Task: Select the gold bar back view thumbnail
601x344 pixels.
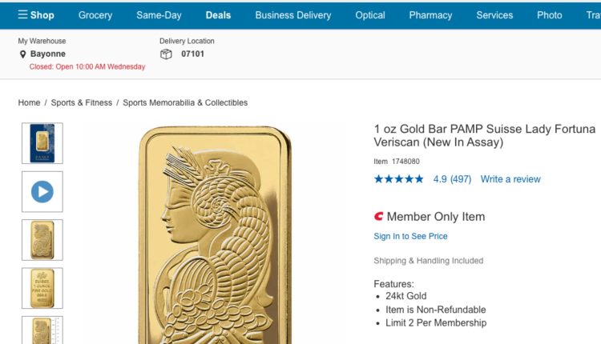Action: tap(42, 288)
